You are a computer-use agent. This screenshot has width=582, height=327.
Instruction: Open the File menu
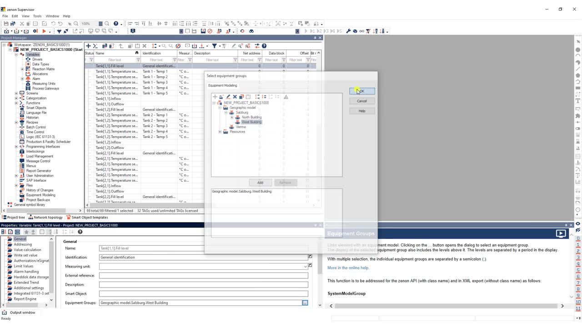tap(5, 16)
